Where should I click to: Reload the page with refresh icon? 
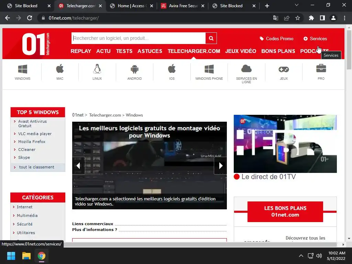tap(30, 18)
